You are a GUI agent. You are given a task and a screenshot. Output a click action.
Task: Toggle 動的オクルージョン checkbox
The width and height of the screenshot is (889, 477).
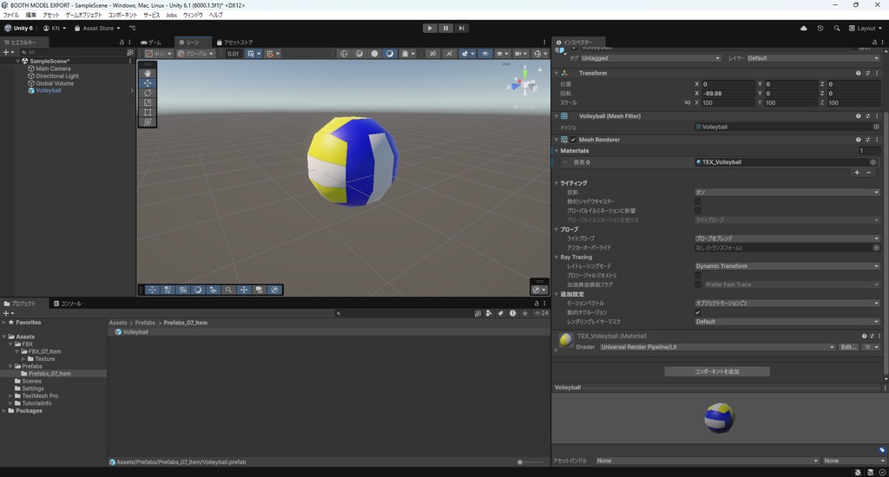(698, 312)
